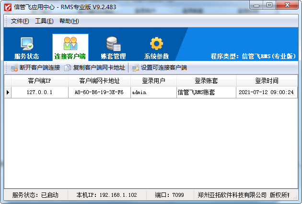Select the row with IP 127.0.0.1
The width and height of the screenshot is (302, 204).
[39, 92]
